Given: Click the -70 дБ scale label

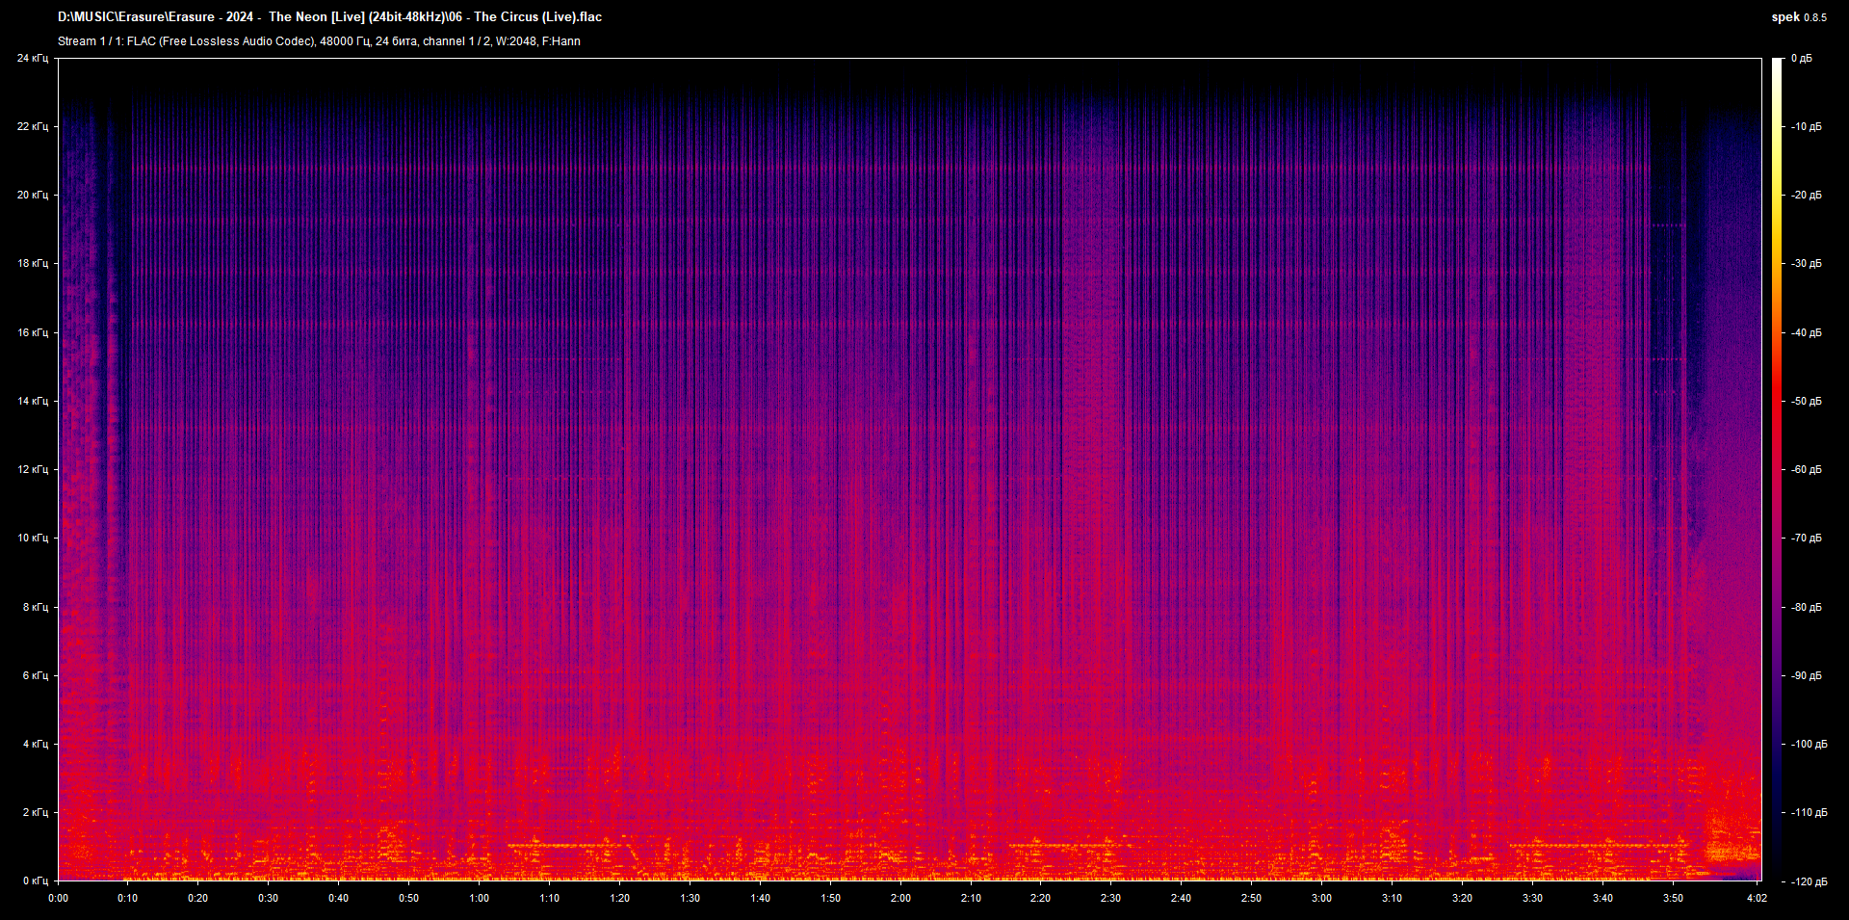Looking at the screenshot, I should point(1807,539).
